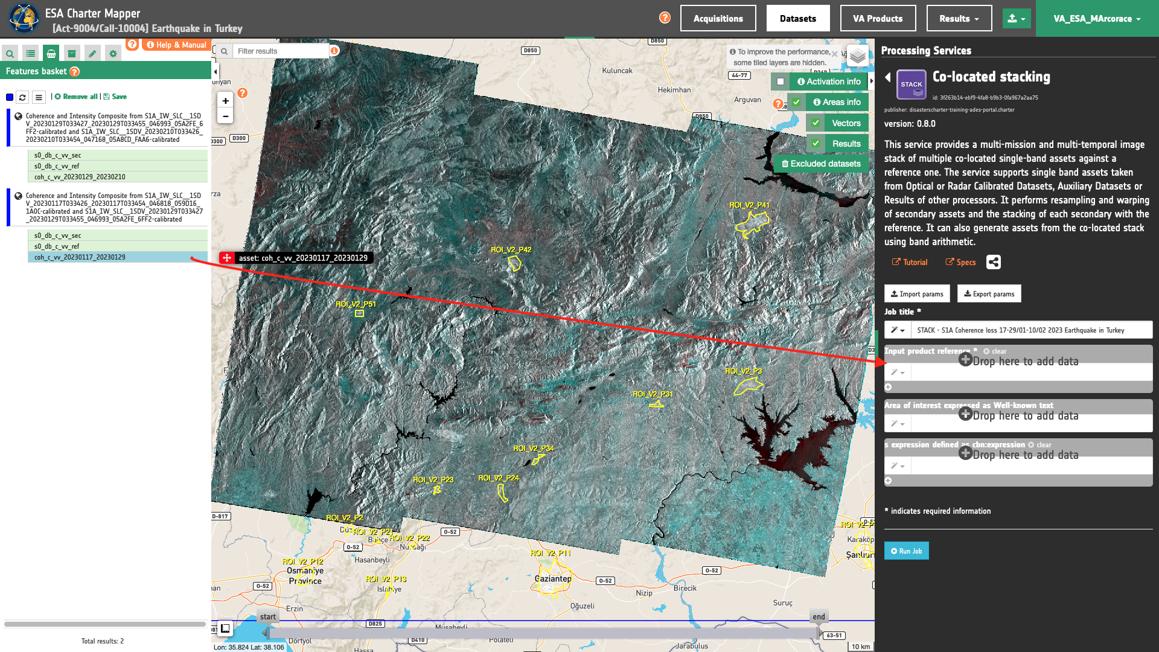Open the Help & Manual link

coord(176,45)
